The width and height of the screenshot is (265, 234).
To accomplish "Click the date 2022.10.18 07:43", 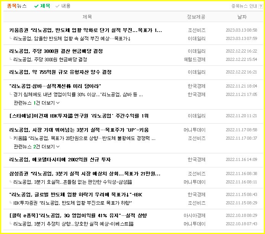I will pos(241,224).
